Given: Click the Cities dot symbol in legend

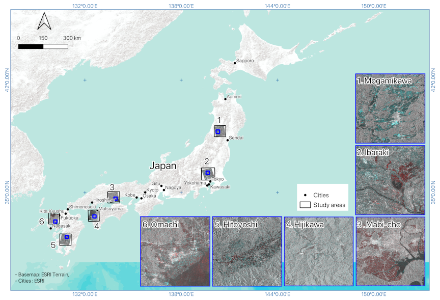Looking at the screenshot, I should click(305, 195).
